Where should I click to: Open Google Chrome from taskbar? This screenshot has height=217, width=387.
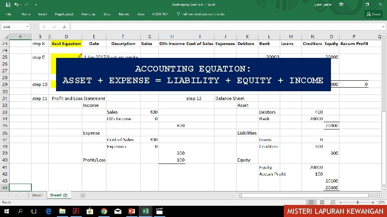[104, 211]
